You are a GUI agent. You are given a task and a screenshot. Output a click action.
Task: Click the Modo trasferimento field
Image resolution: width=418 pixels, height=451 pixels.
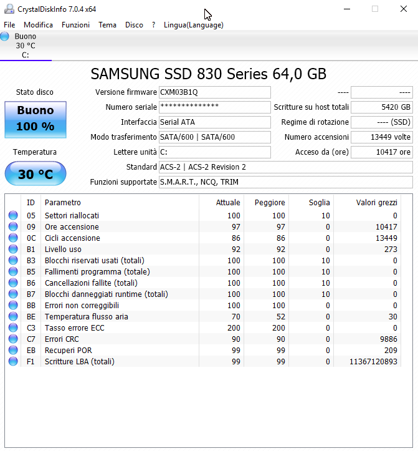point(214,137)
